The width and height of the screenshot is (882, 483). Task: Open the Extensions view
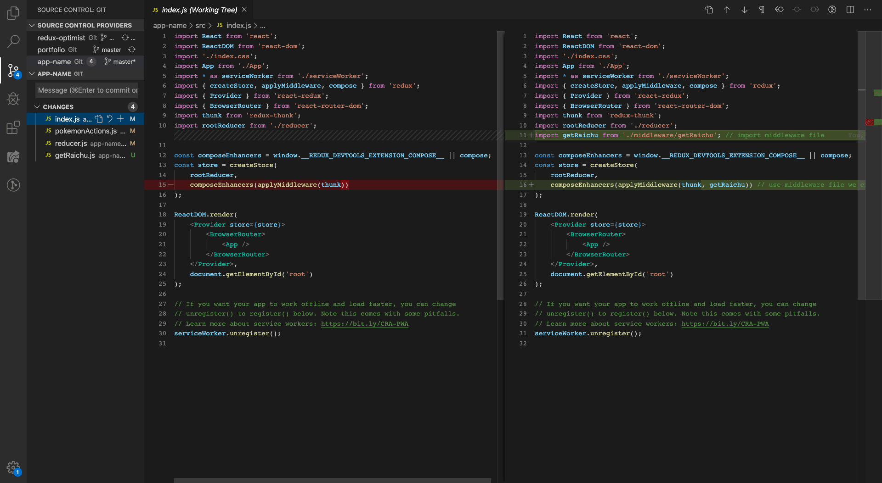point(13,128)
